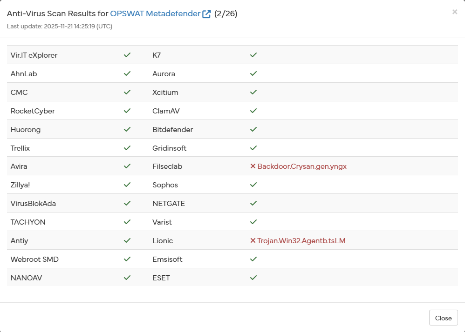Click the green checkmark next to ClamAV

(253, 111)
